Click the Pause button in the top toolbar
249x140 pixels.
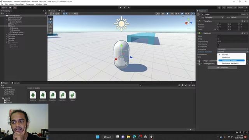click(124, 7)
